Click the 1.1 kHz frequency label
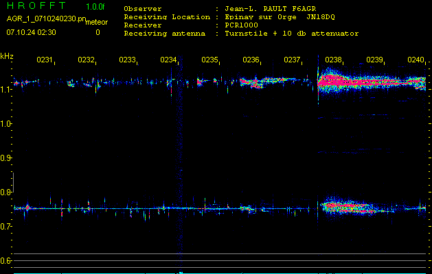This screenshot has width=432, height=274. click(x=7, y=89)
